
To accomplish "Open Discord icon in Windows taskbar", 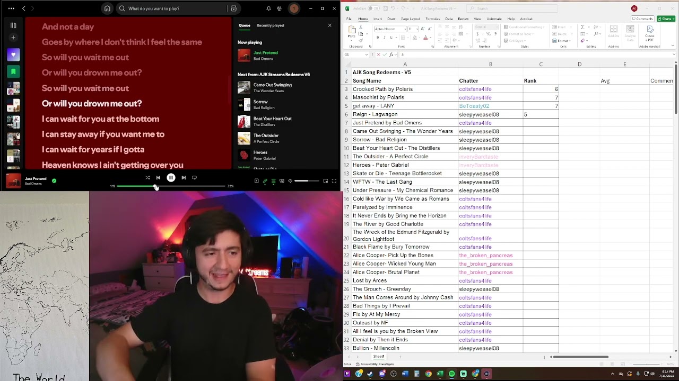I will [x=382, y=374].
